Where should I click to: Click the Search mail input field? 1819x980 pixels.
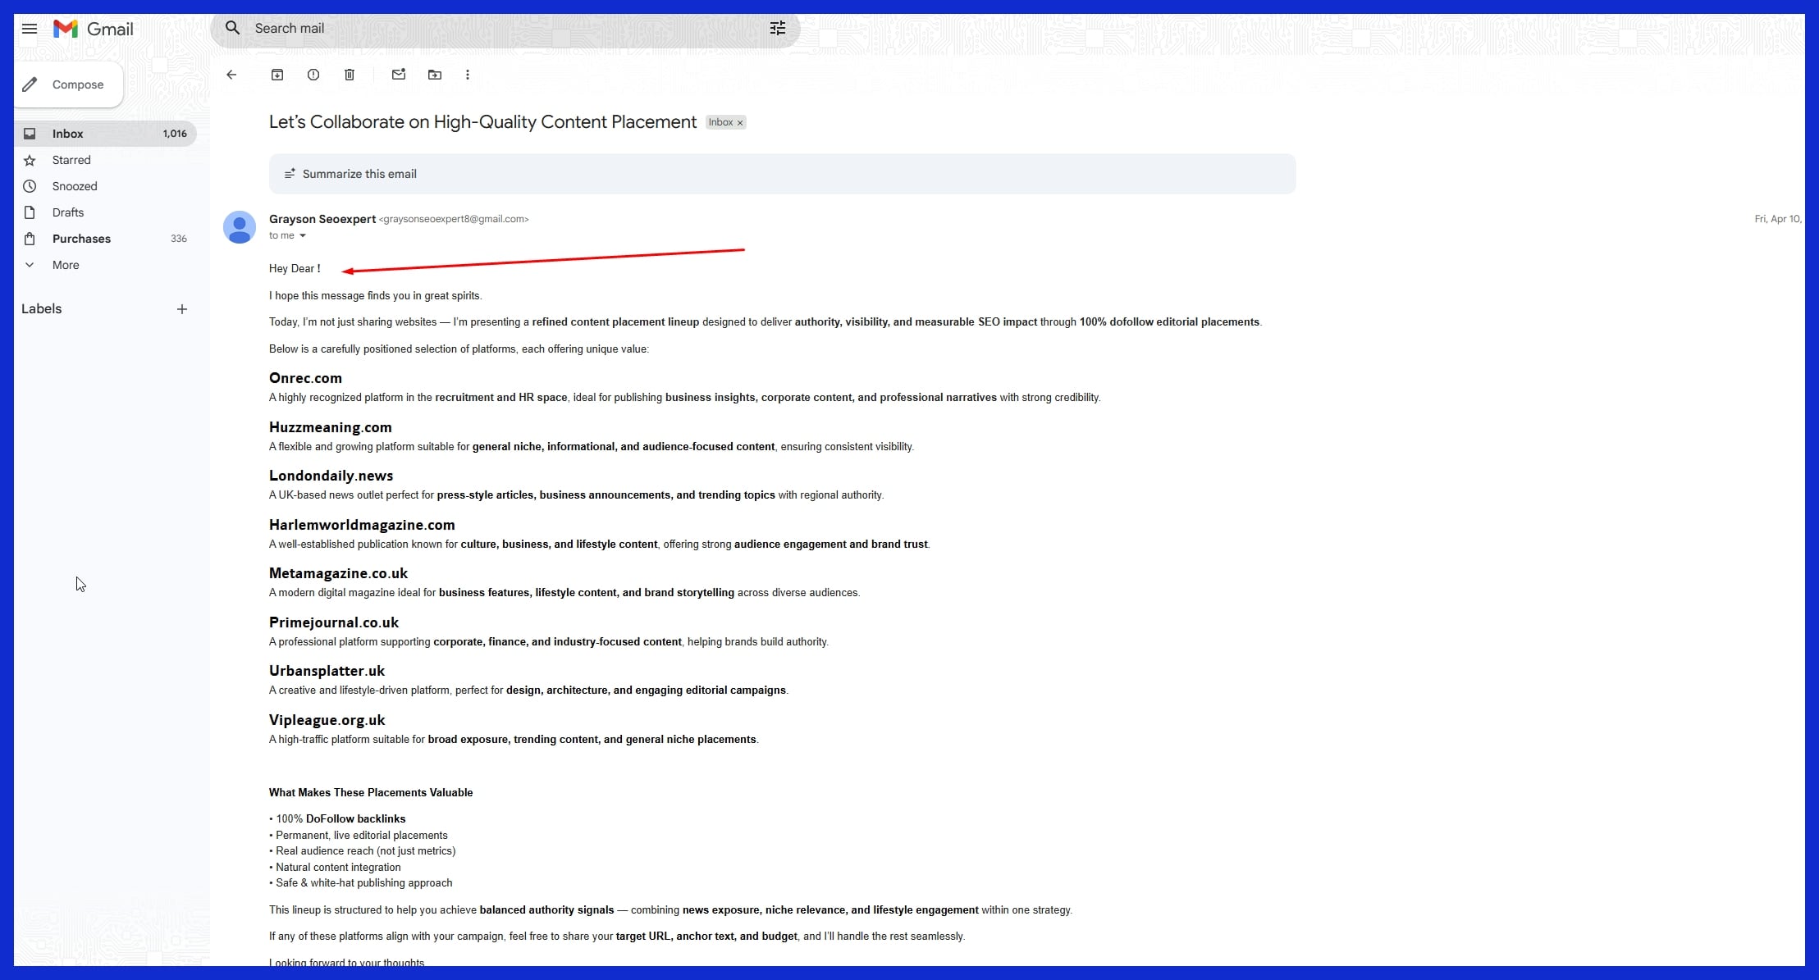[492, 28]
